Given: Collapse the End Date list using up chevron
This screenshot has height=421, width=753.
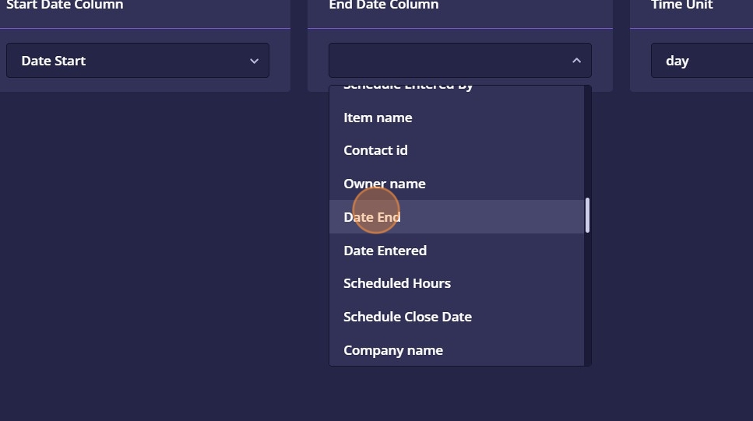Looking at the screenshot, I should (576, 61).
